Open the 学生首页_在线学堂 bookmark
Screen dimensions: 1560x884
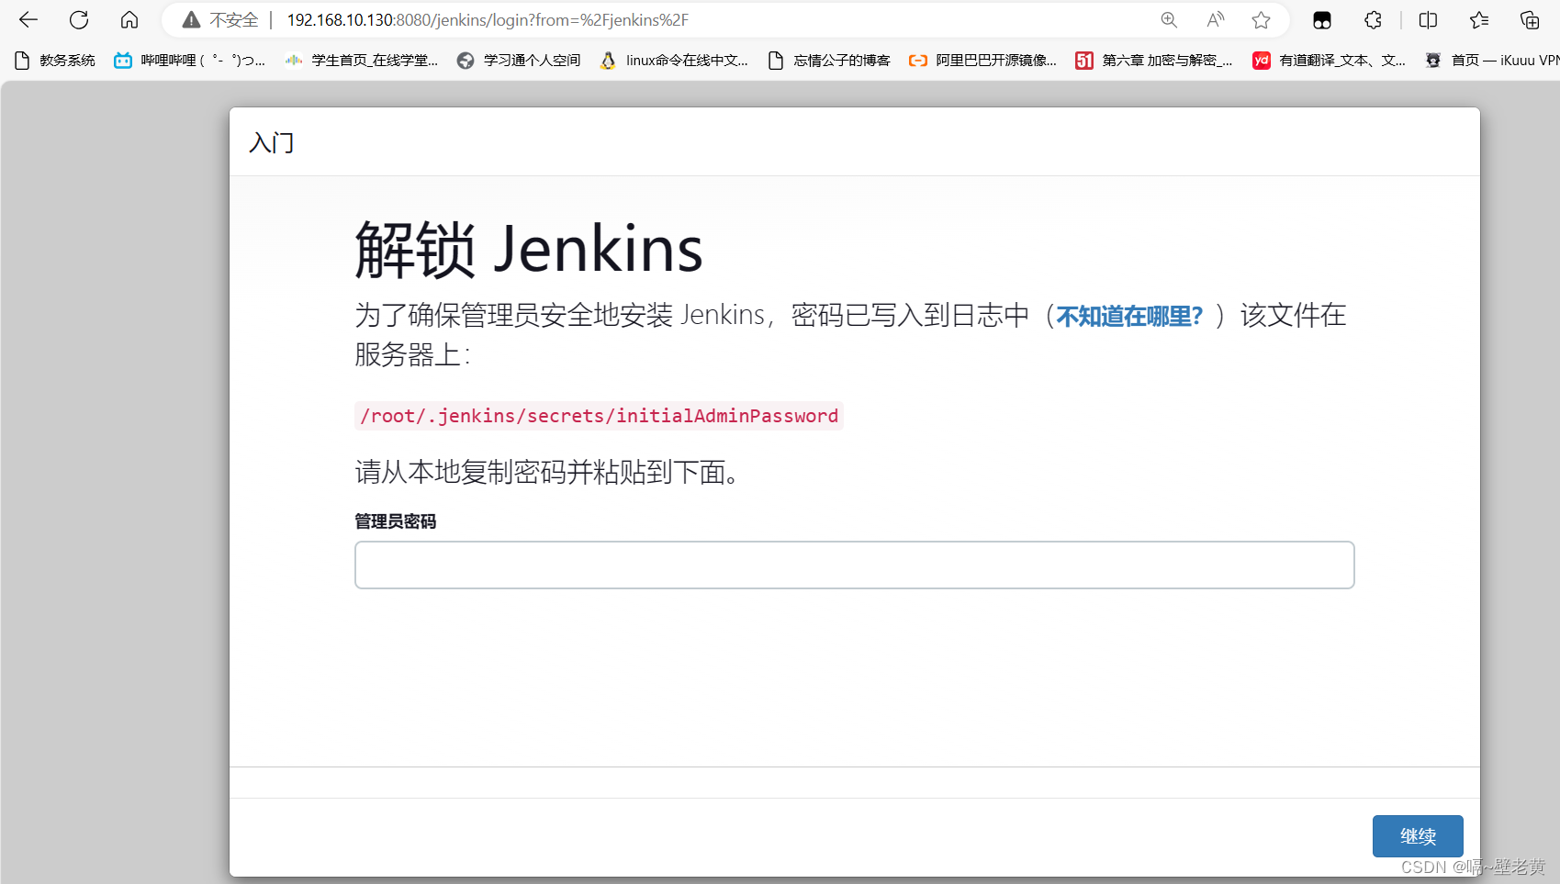[361, 61]
